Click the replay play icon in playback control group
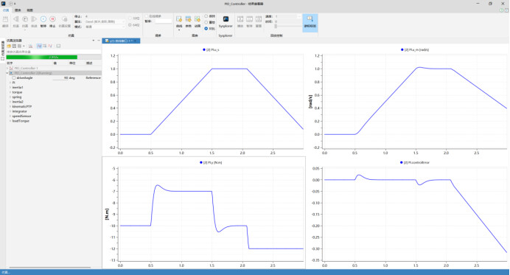The image size is (510, 275). pyautogui.click(x=240, y=19)
